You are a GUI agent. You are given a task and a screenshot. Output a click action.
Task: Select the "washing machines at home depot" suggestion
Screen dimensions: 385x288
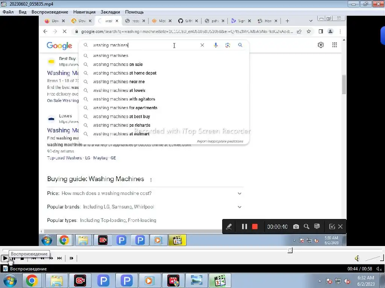tap(164, 73)
